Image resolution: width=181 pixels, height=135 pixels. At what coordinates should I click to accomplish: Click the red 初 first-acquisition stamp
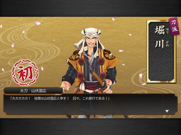25,73
